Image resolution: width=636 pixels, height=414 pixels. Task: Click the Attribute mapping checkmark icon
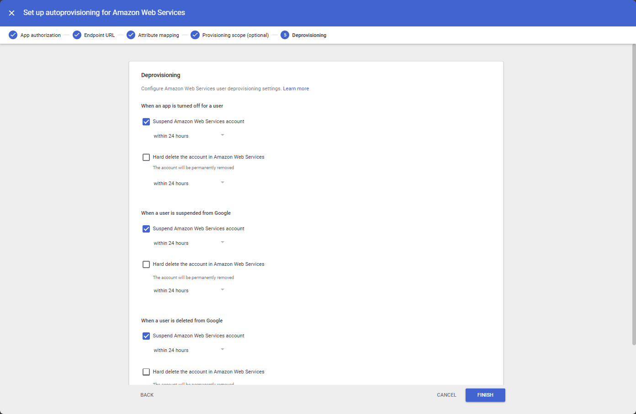point(131,35)
